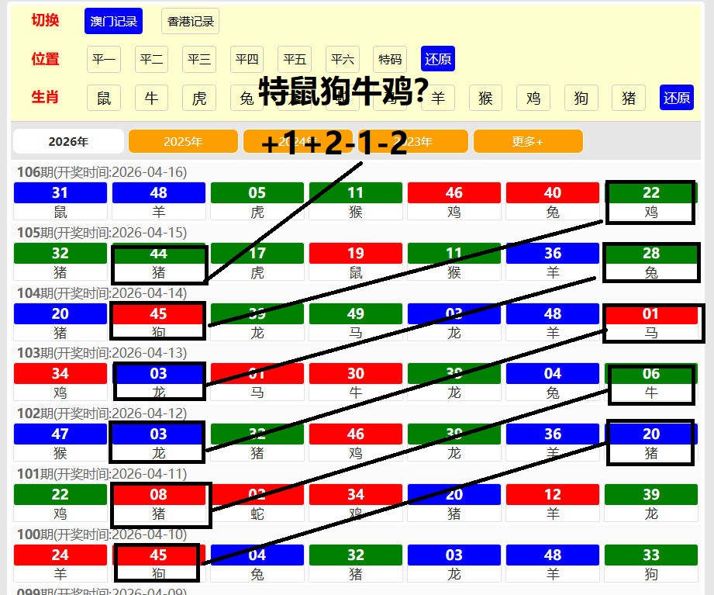Switch to 澳门记录 records
This screenshot has height=595, width=714.
click(113, 21)
